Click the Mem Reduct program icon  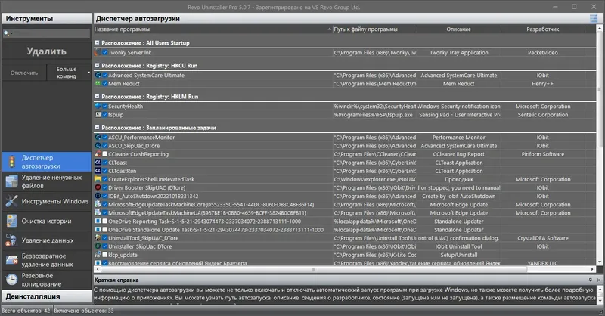98,83
